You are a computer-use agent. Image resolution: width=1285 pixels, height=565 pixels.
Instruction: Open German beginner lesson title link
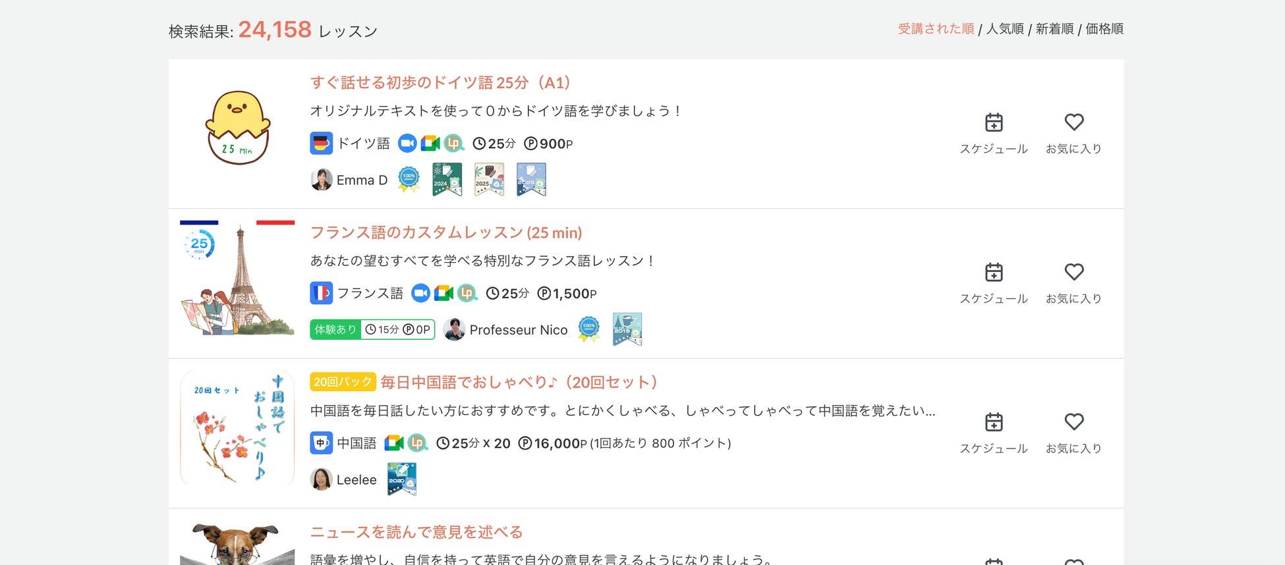point(440,82)
